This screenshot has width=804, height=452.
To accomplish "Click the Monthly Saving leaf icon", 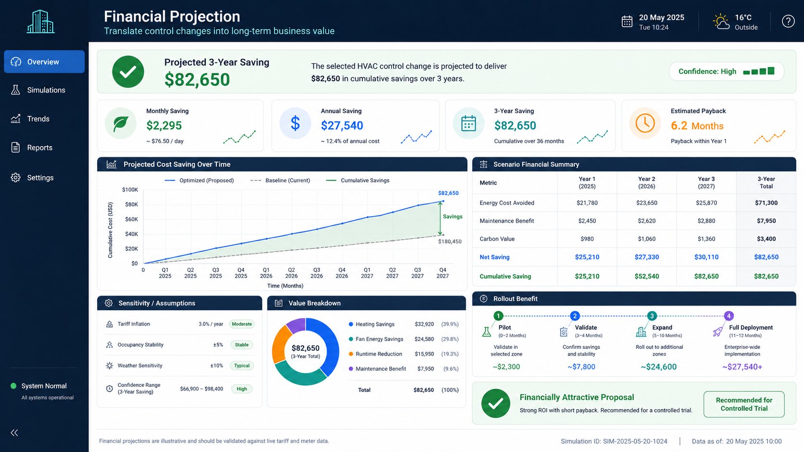I will tap(121, 123).
